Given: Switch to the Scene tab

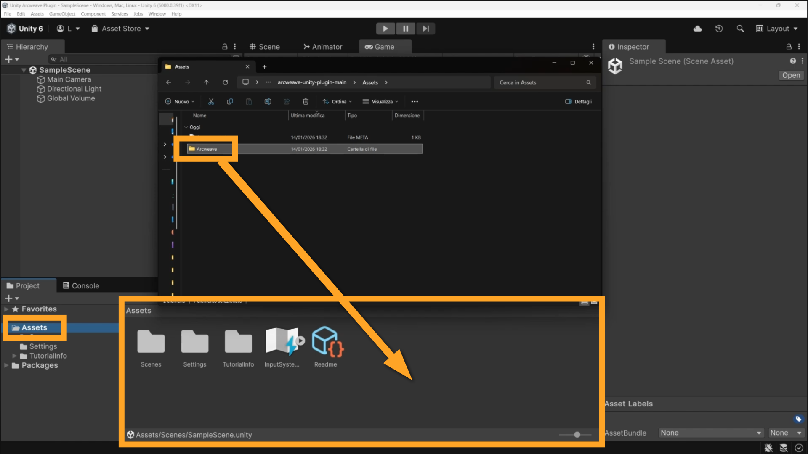Looking at the screenshot, I should tap(265, 47).
